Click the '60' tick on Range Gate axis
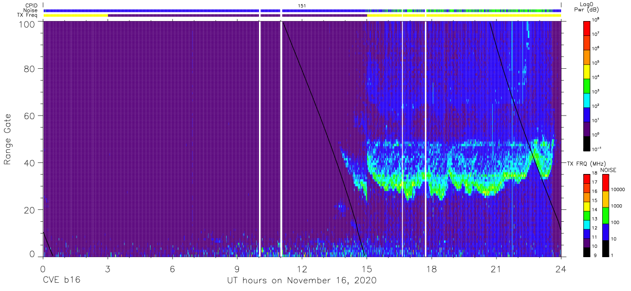Screen dimensions: 631x291 click(30, 115)
